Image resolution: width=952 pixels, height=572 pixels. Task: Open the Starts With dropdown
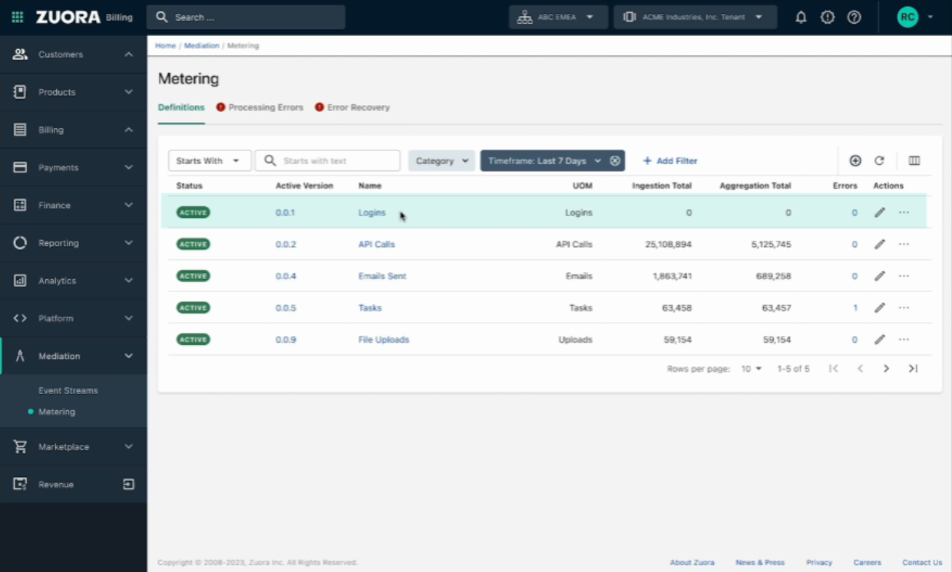(x=209, y=161)
